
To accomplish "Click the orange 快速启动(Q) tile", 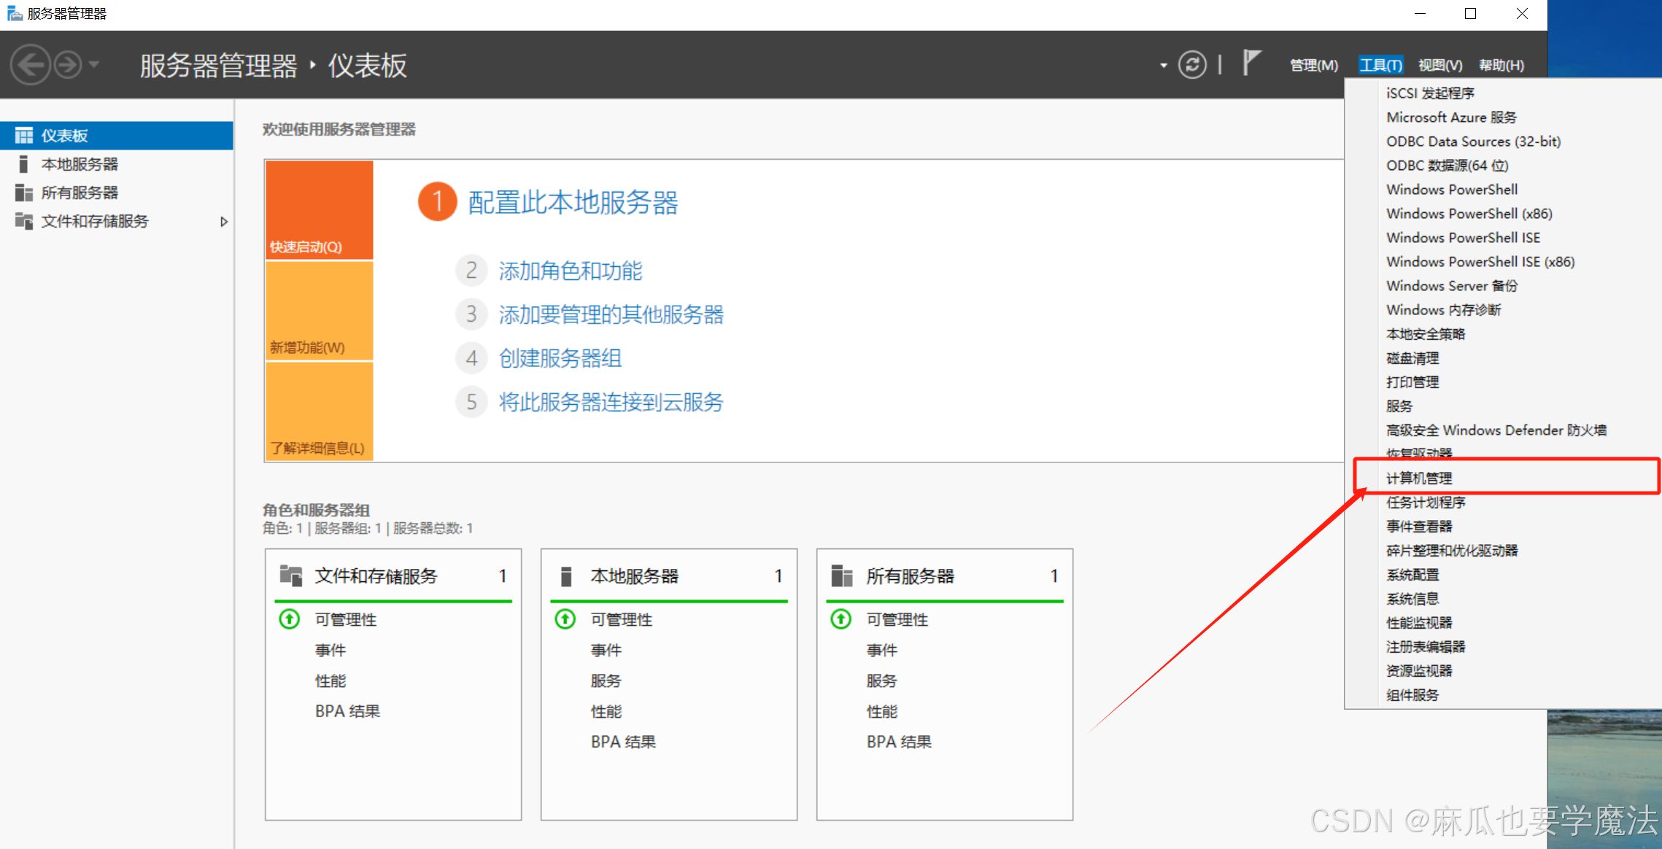I will click(320, 210).
